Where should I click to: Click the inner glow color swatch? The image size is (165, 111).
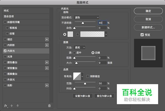point(70,34)
